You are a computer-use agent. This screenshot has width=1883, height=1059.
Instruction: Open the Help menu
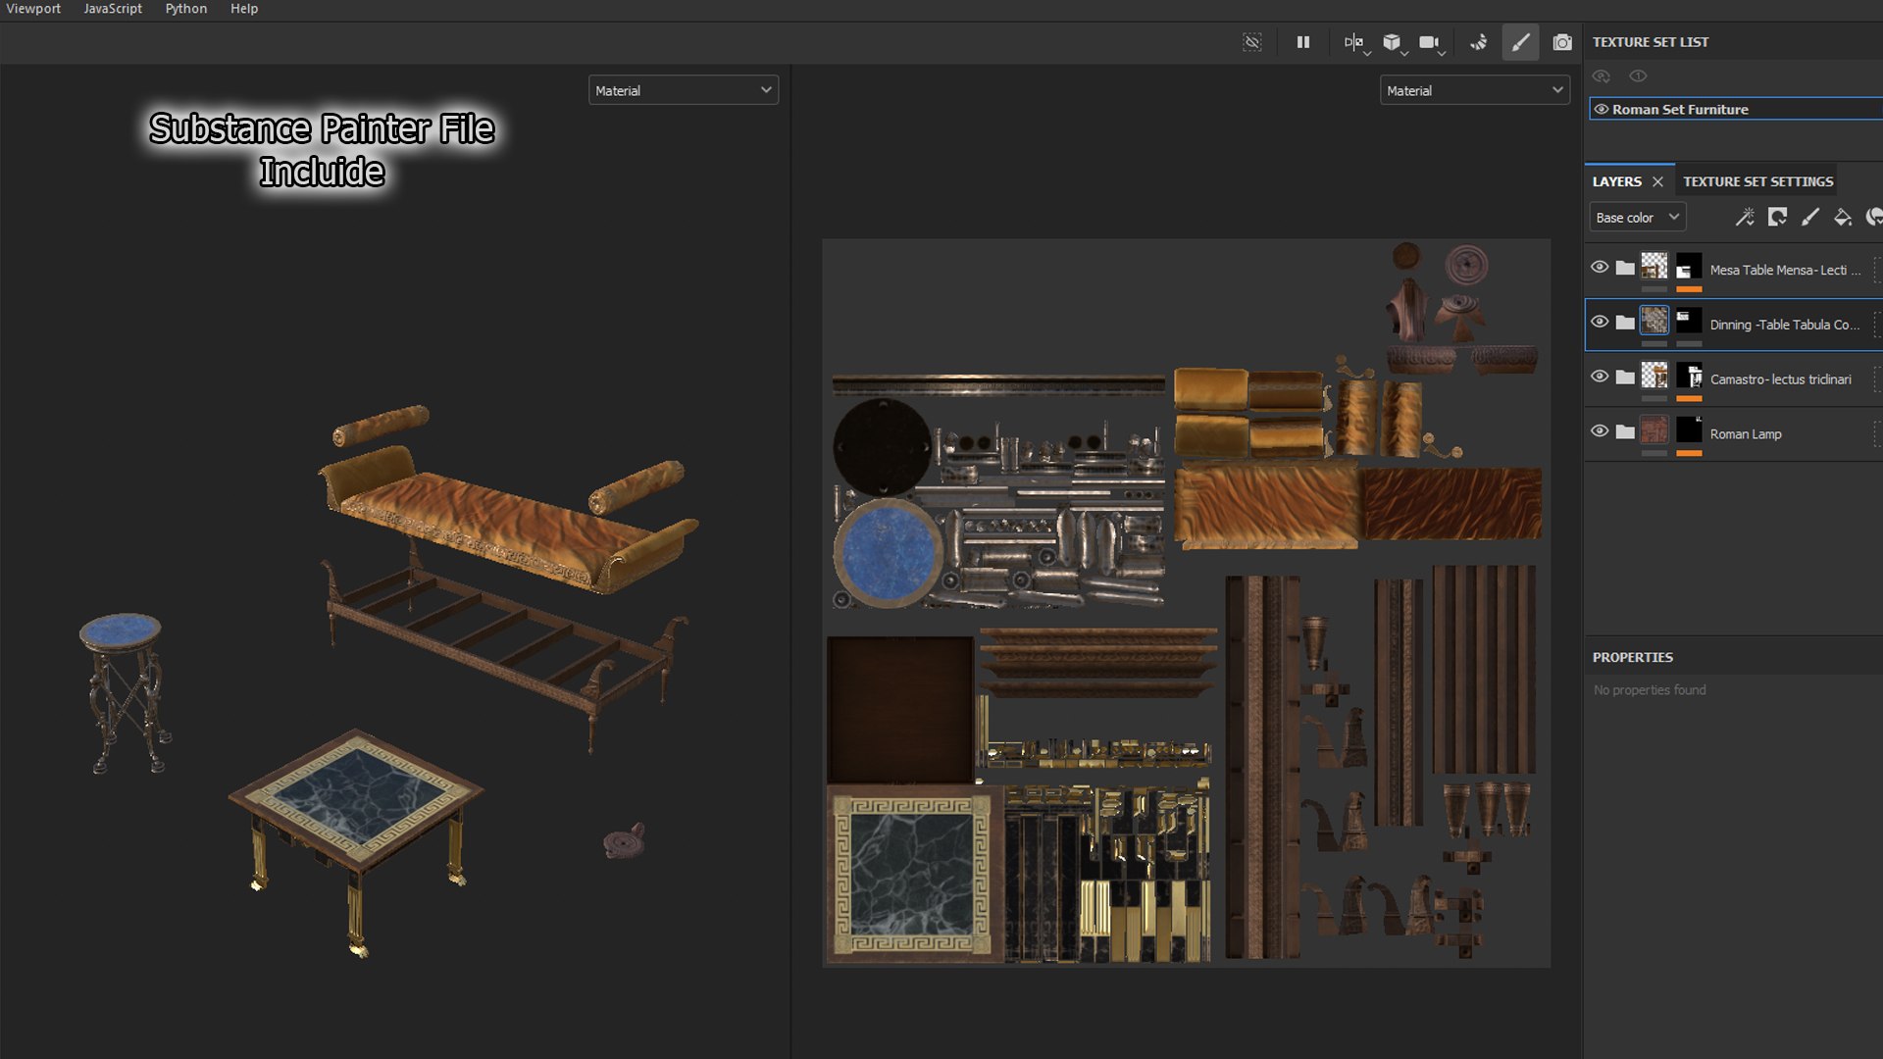tap(244, 9)
